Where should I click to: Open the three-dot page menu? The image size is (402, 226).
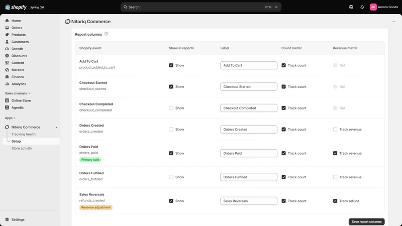pos(393,22)
